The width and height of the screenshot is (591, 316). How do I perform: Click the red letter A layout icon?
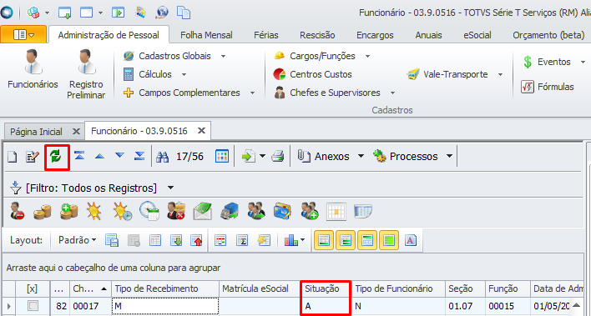pos(411,240)
